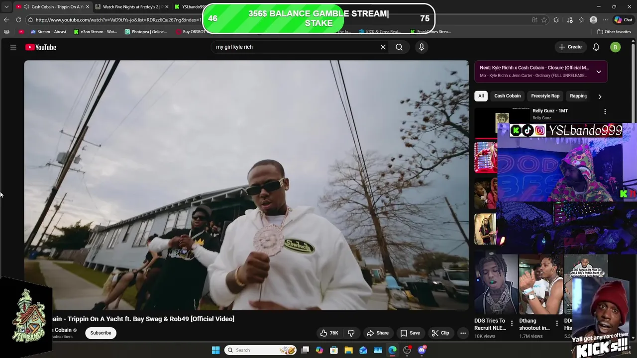Switch to the YSLbando999 Kick tab
This screenshot has height=358, width=637.
coord(189,7)
